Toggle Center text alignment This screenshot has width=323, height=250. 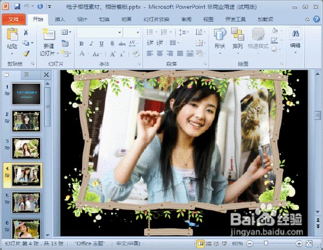[160, 53]
